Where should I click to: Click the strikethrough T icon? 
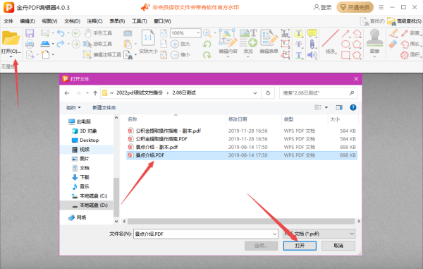298,44
